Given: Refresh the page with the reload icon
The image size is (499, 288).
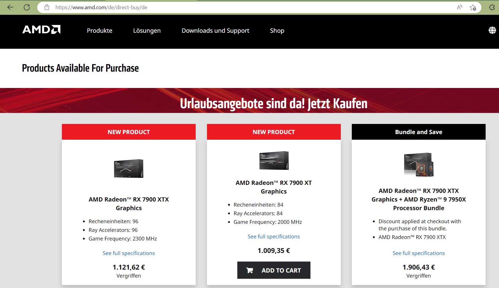Looking at the screenshot, I should (x=26, y=7).
